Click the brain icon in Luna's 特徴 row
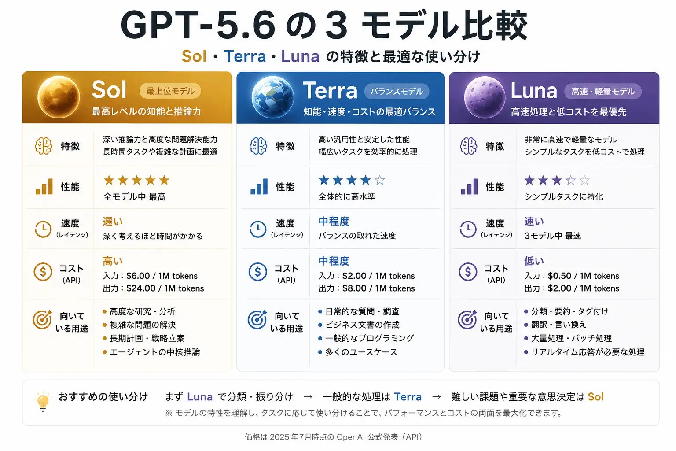The image size is (676, 451). pos(468,146)
